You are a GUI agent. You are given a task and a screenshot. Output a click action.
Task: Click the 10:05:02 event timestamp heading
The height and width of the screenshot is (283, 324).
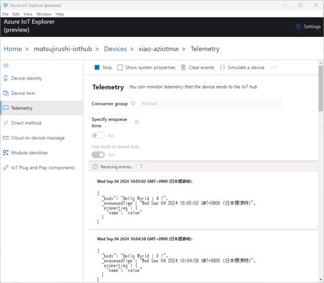pos(145,181)
